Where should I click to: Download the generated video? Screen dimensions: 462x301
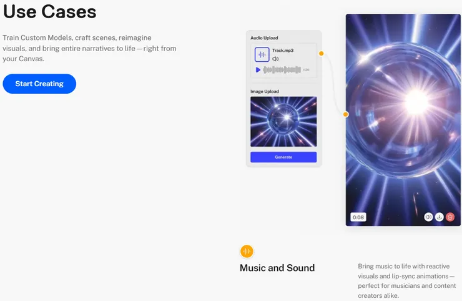[x=440, y=217]
